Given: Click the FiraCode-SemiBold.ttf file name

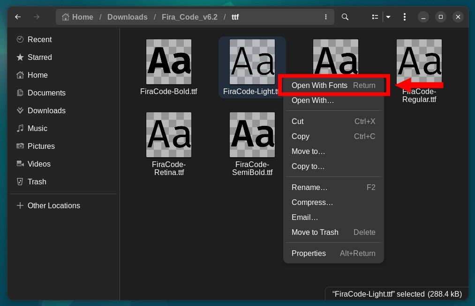Looking at the screenshot, I should click(x=252, y=168).
